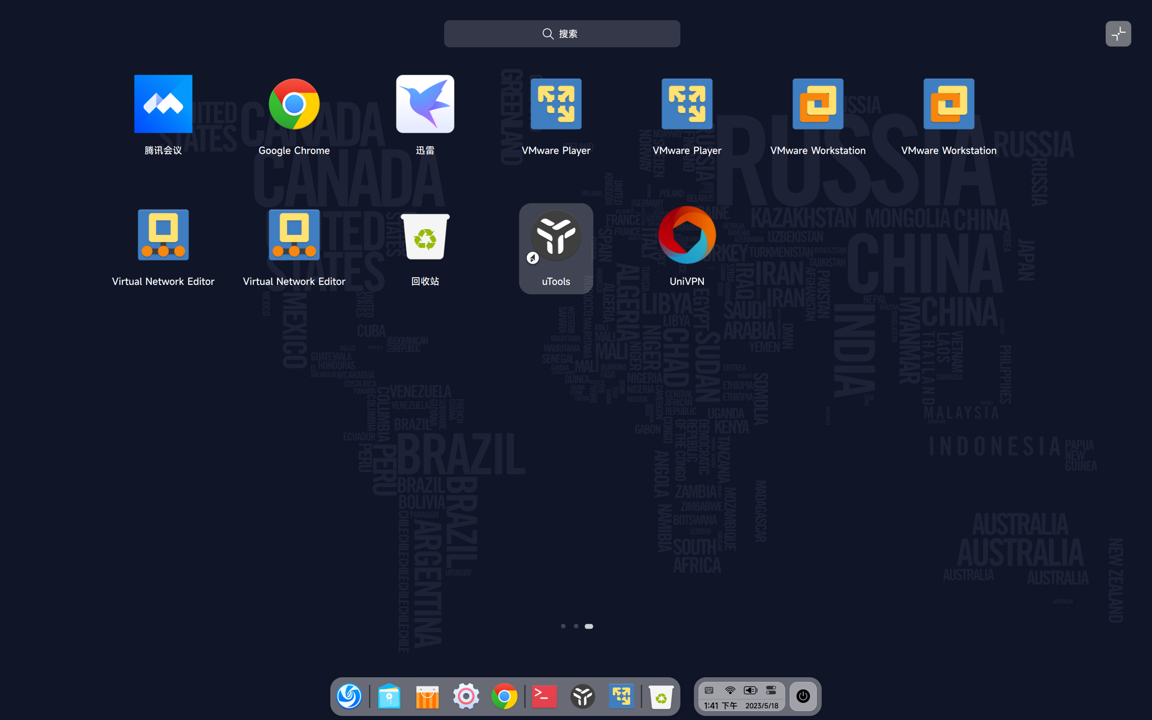Open uTools in the app grid
The width and height of the screenshot is (1152, 720).
[x=556, y=235]
